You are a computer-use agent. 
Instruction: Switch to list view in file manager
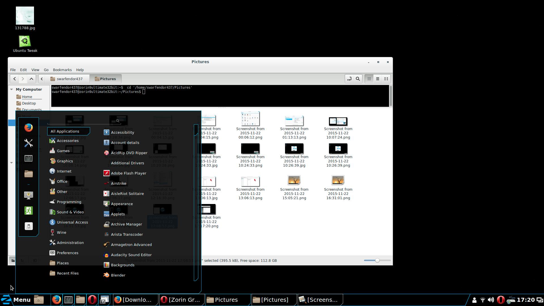click(x=377, y=79)
